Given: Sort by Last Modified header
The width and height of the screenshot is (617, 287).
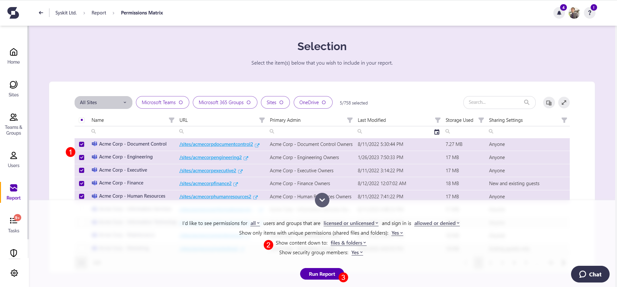Looking at the screenshot, I should tap(371, 120).
